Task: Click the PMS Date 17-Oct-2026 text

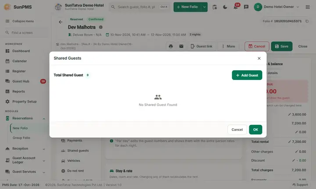Action: 21,185
